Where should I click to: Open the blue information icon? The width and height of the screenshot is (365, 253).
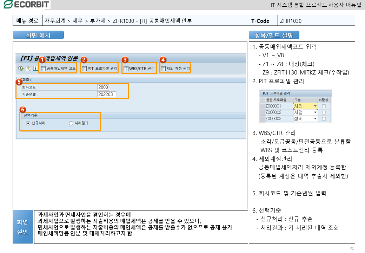click(35, 68)
